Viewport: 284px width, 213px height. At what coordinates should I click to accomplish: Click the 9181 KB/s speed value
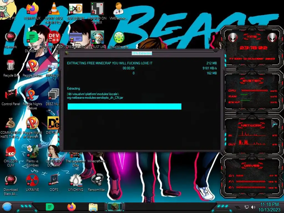210,68
